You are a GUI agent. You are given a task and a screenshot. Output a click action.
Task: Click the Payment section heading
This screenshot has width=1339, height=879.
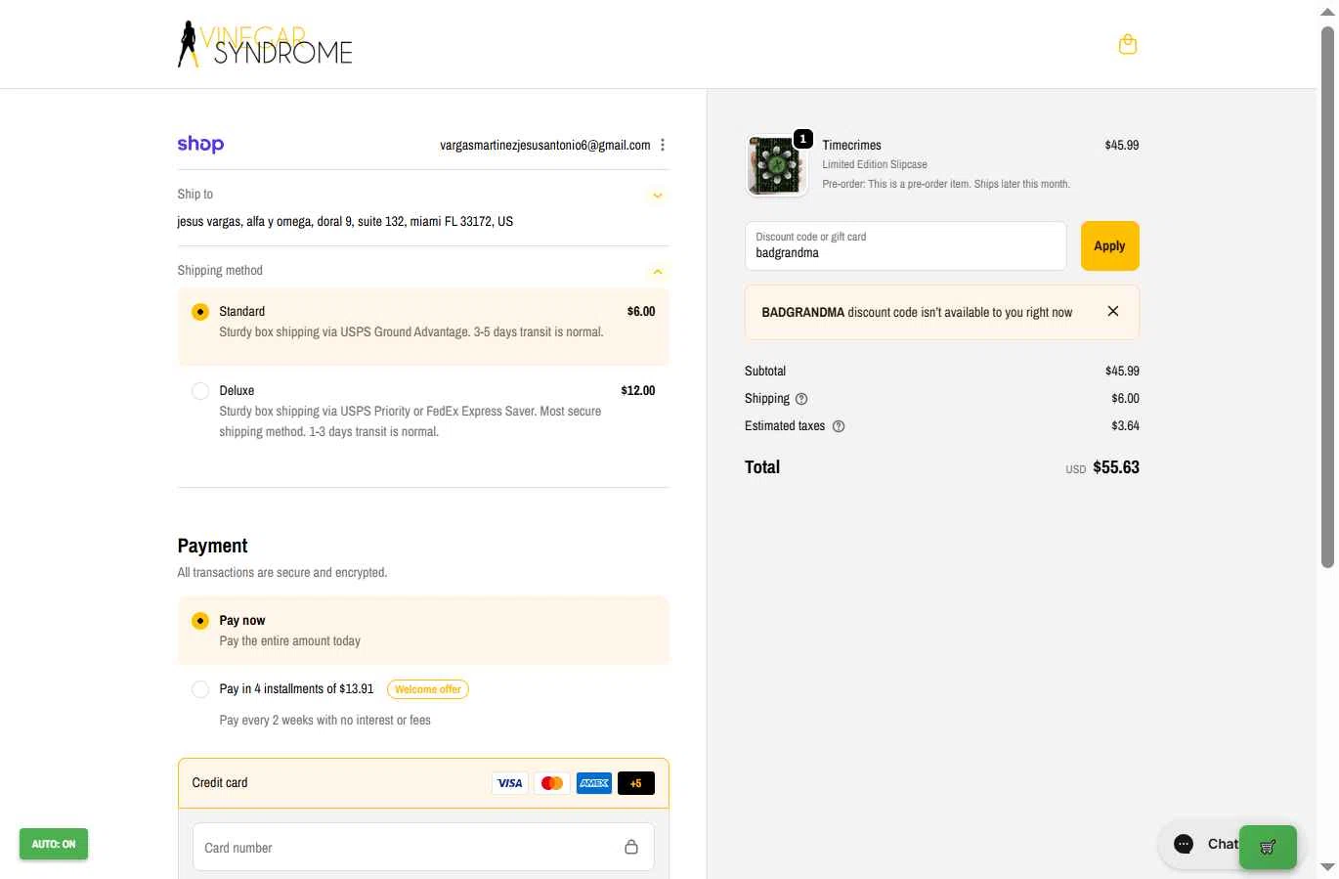(212, 546)
